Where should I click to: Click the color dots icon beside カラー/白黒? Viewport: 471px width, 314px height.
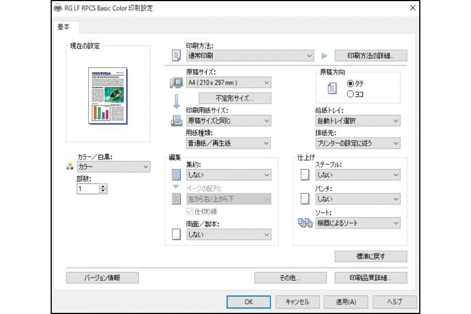click(70, 167)
